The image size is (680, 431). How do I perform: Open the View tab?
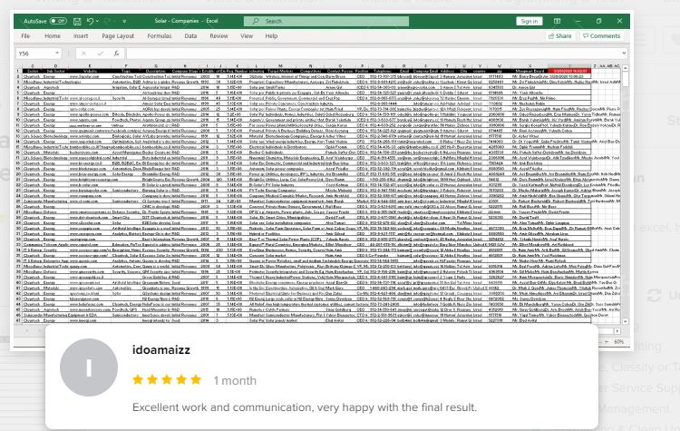(x=247, y=36)
